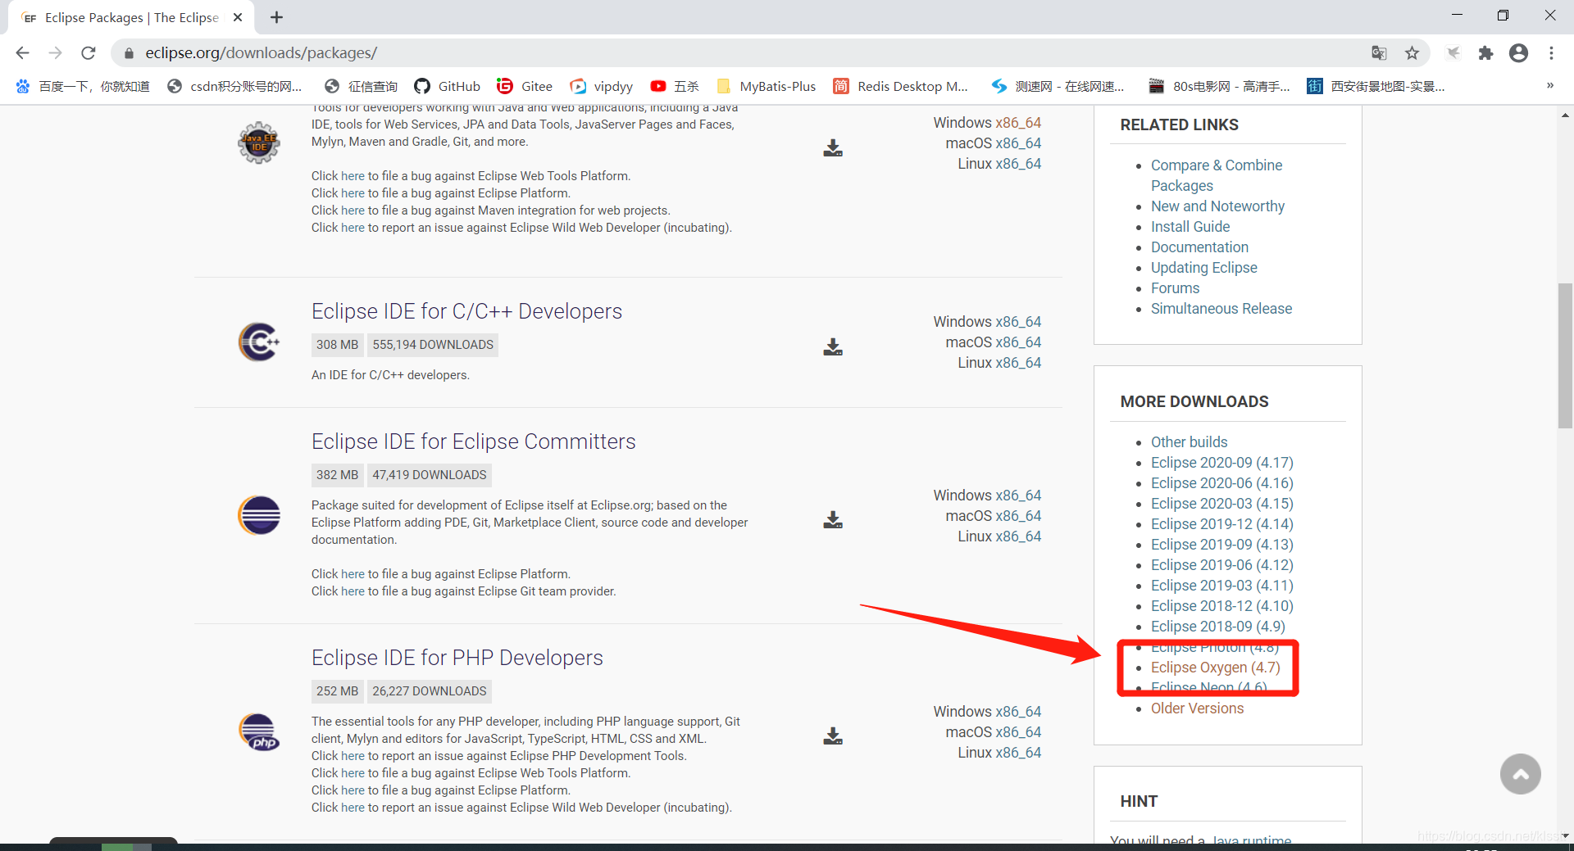Switch to the Eclipse Packages tab

[x=131, y=17]
